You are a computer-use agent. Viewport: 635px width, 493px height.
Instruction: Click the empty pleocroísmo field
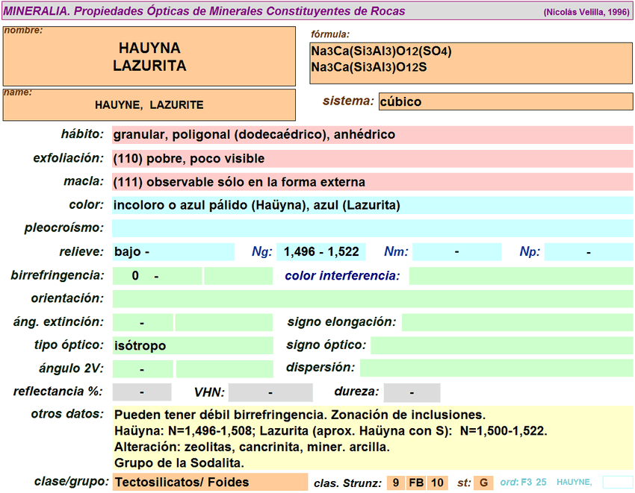point(372,228)
